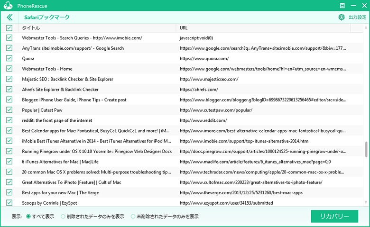Screen dimensions: 370x227
Task: Uncheck iMobie Best iTunes Alternative checkbox
Action: point(9,141)
